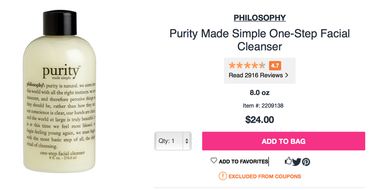Click the orange exclamation coupon-exclusion icon

coord(223,176)
